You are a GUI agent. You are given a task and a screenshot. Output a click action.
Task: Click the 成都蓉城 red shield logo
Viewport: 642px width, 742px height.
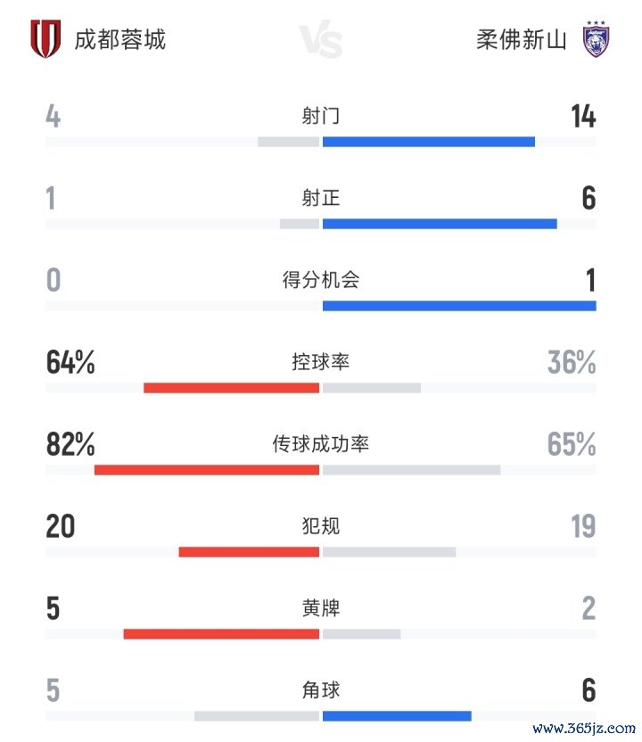pos(45,40)
